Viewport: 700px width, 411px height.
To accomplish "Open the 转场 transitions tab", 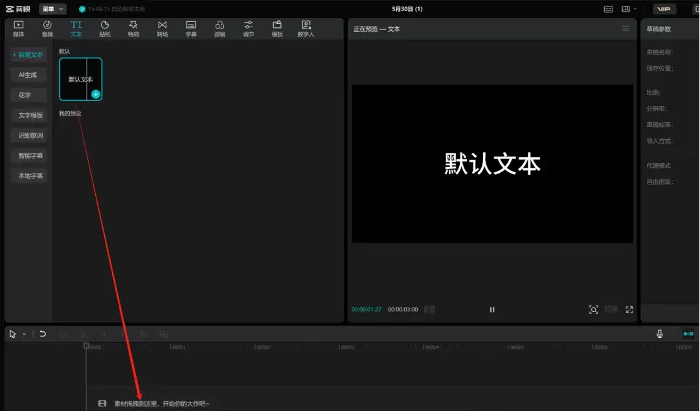I will point(162,28).
